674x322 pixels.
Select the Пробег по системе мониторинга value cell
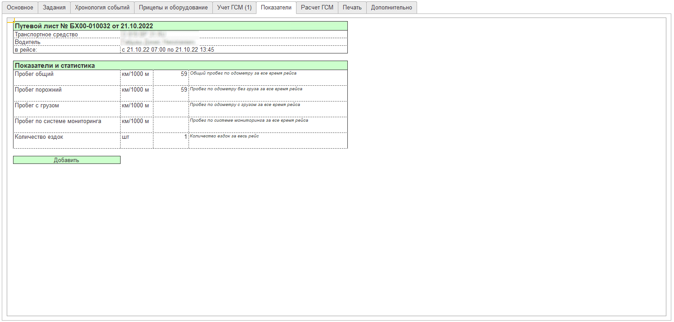(171, 124)
